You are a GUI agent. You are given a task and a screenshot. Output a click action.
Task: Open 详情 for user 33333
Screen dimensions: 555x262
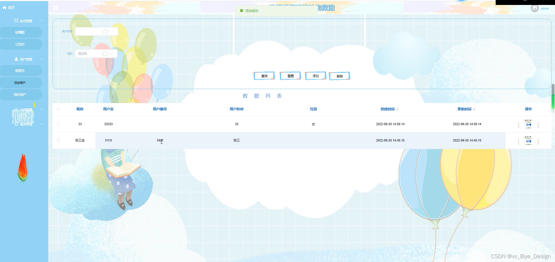click(528, 124)
